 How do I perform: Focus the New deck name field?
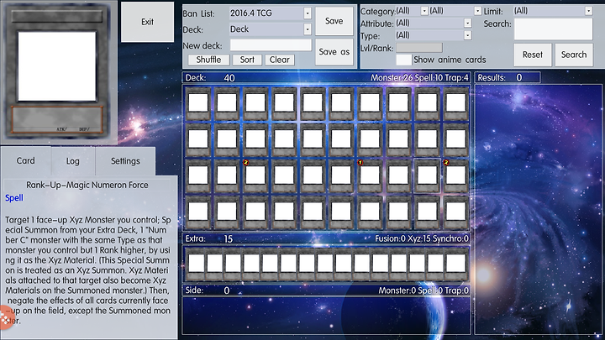271,45
